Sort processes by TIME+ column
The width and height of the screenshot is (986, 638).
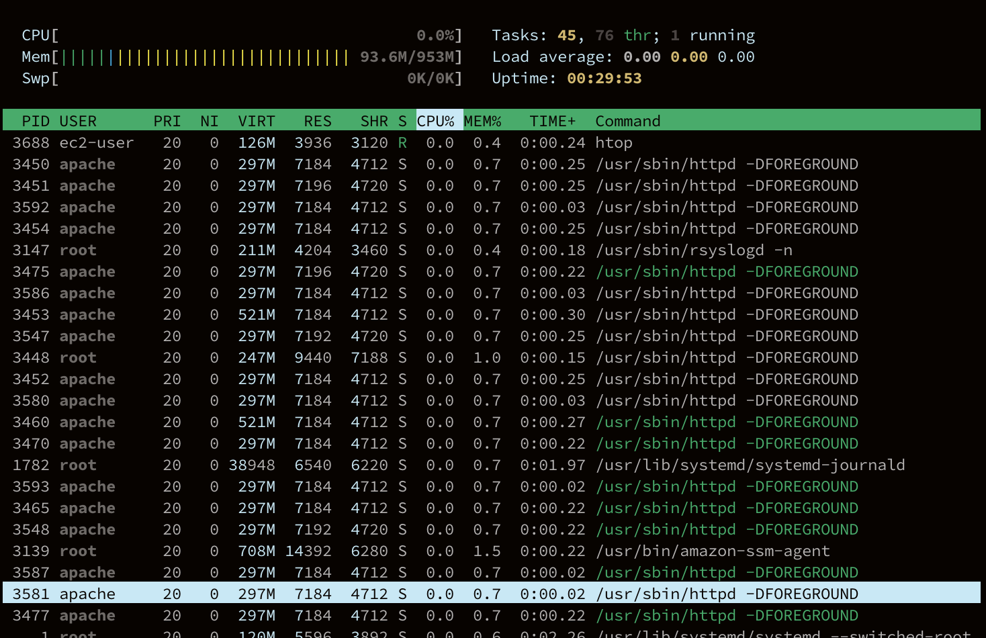pos(552,121)
